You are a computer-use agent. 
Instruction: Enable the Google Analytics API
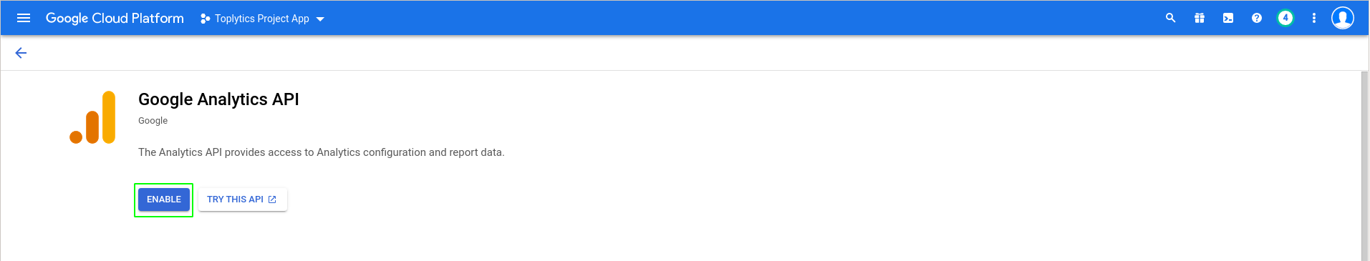click(x=164, y=200)
